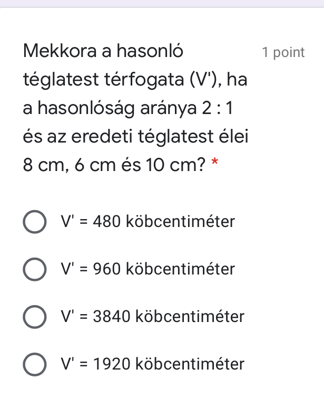Click the question line "Mekkora a hasonló"

tap(103, 52)
